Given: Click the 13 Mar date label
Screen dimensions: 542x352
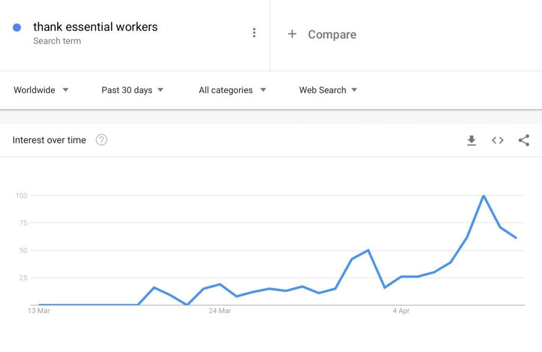Looking at the screenshot, I should coord(39,311).
